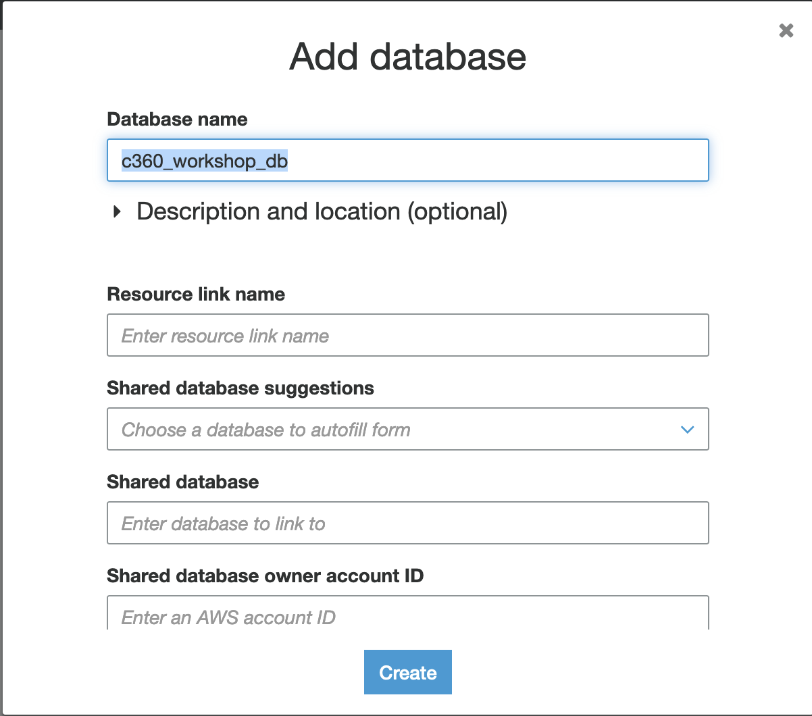The image size is (812, 716).
Task: Click into the Resource link name field
Action: tap(407, 335)
